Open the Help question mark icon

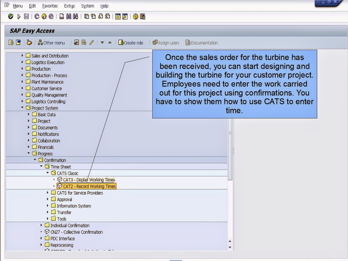[x=135, y=17]
